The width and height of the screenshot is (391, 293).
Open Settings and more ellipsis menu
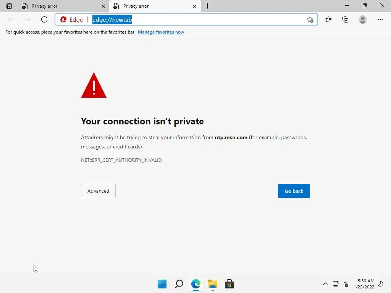[380, 19]
